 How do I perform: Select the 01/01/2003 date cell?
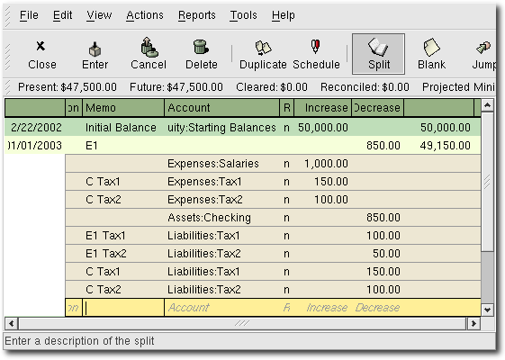35,146
